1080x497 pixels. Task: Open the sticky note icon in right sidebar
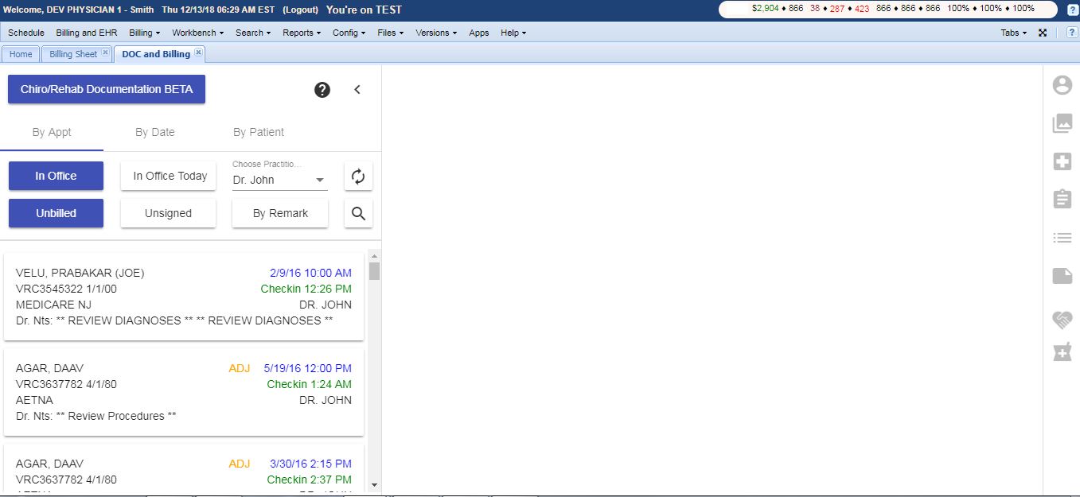coord(1062,276)
